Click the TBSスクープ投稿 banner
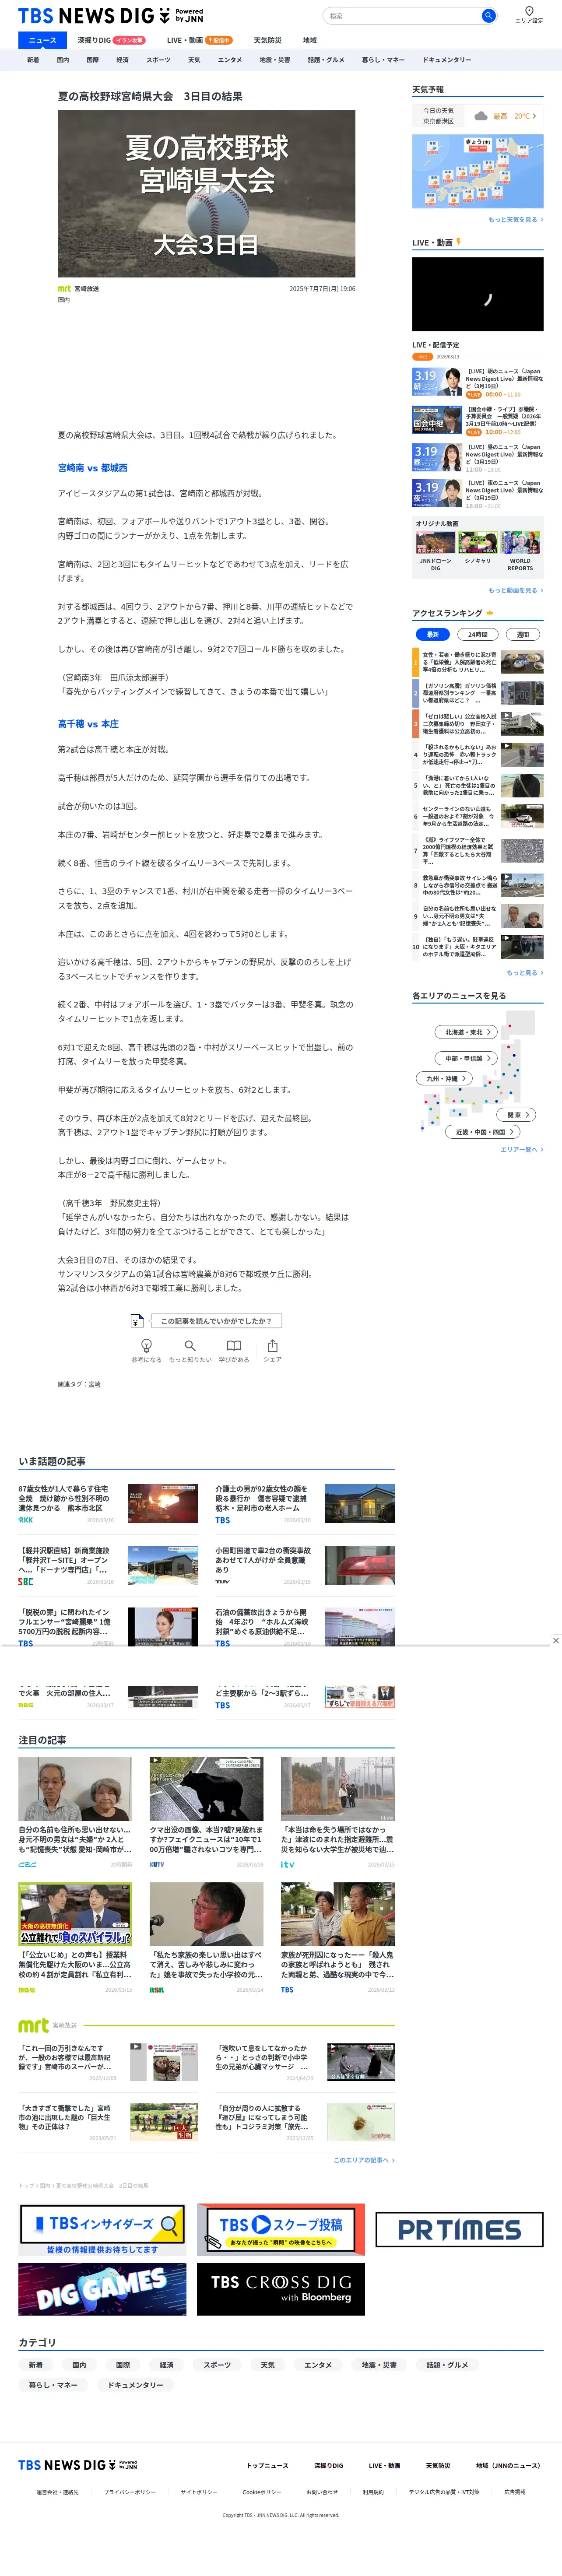The width and height of the screenshot is (562, 2576). click(x=281, y=2229)
